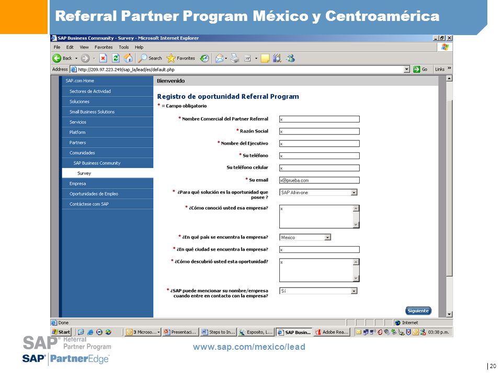502x377 pixels.
Task: Click the Su teléfono input field
Action: (319, 156)
